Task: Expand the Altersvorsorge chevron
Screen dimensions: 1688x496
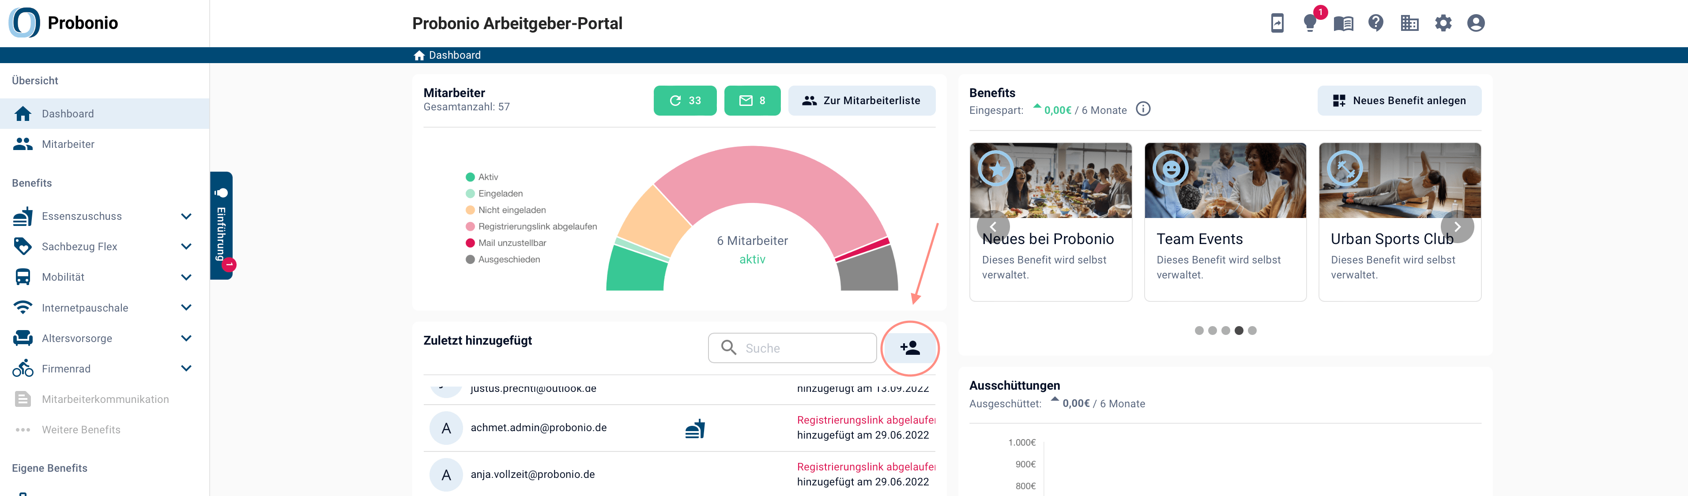Action: coord(186,338)
